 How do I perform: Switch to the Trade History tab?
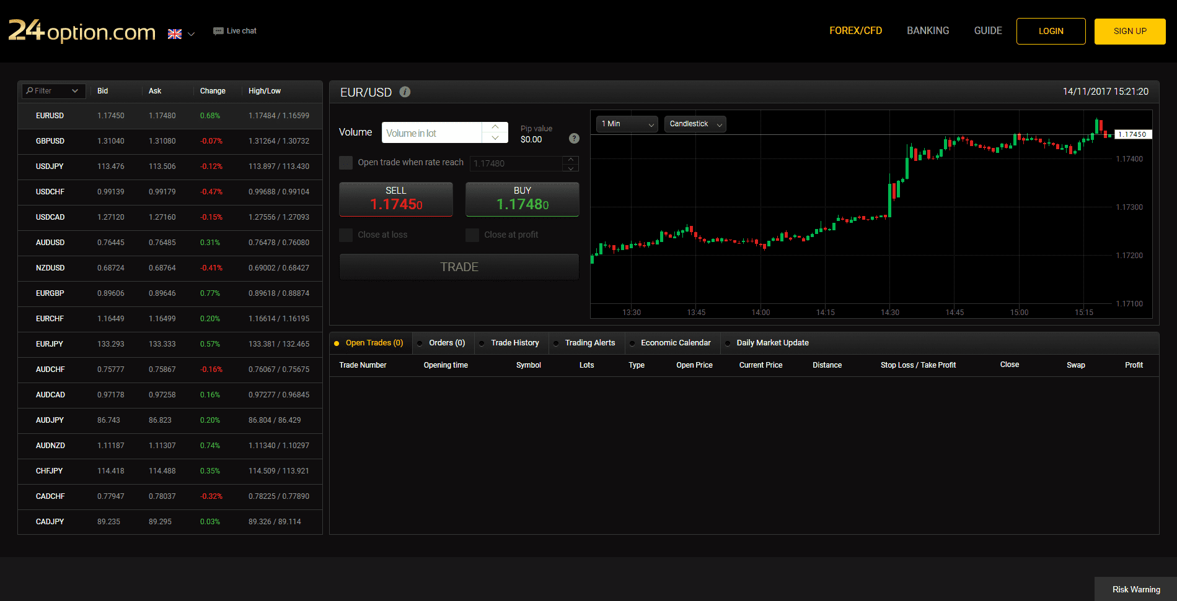tap(514, 342)
